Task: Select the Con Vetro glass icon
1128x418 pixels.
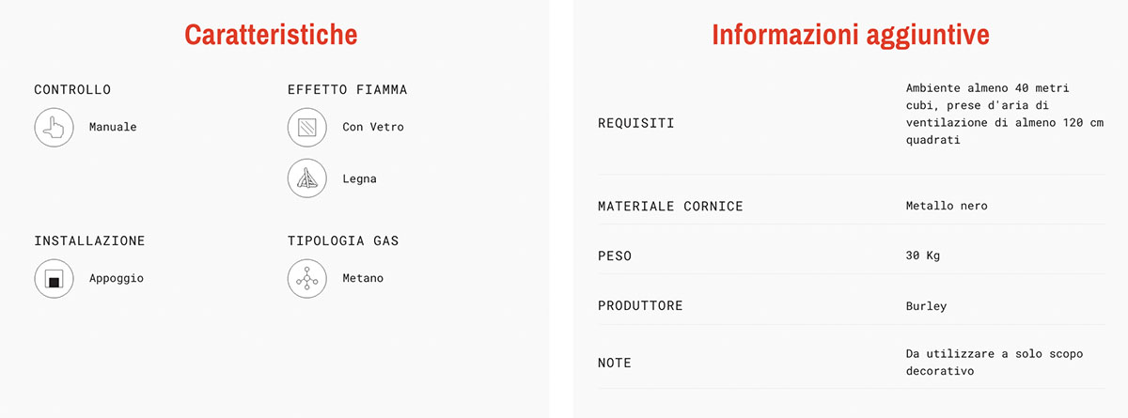Action: coord(306,127)
